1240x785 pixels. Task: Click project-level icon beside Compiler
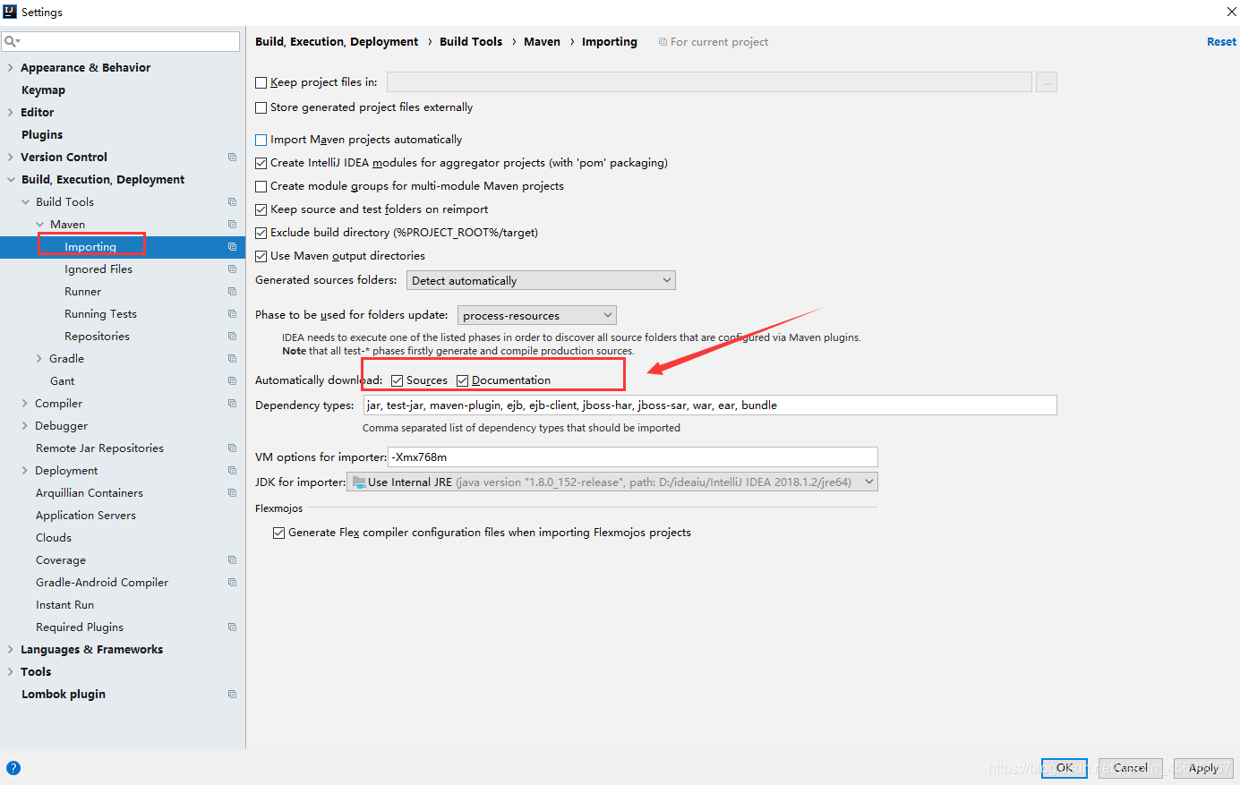point(232,403)
